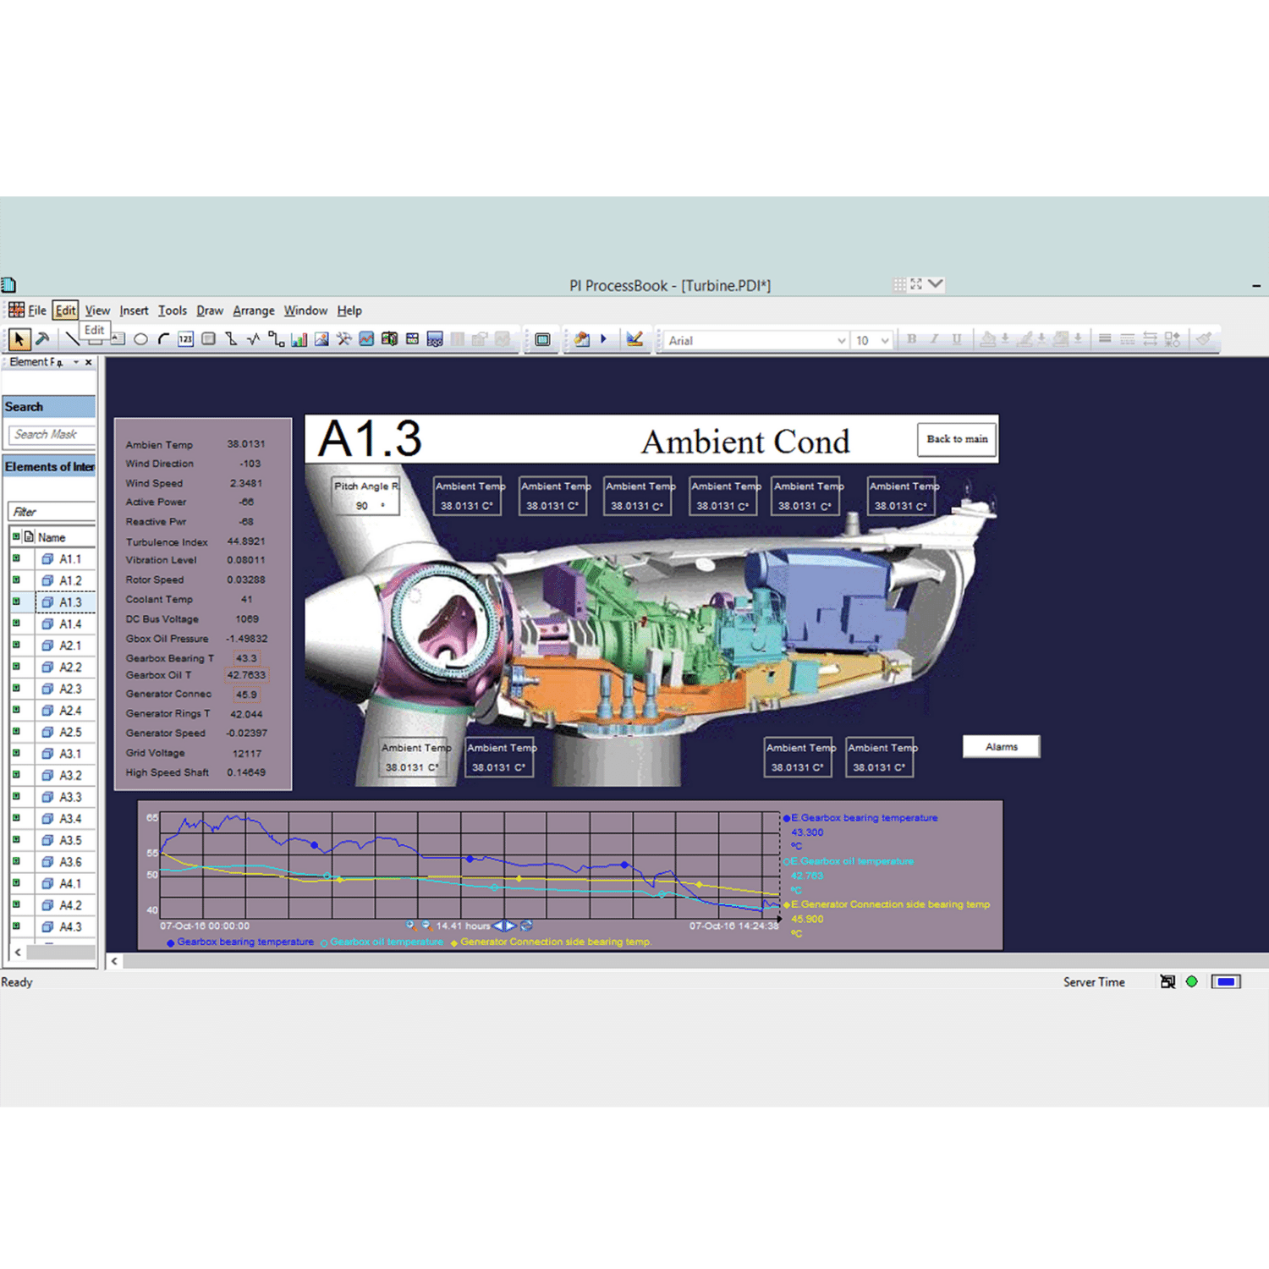Open the Element panel dropdown arrow
The height and width of the screenshot is (1269, 1269).
[x=75, y=362]
